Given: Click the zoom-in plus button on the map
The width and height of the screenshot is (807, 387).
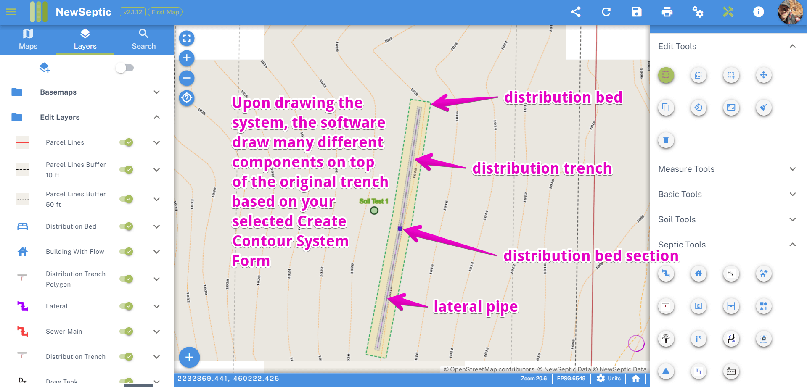Looking at the screenshot, I should (186, 58).
